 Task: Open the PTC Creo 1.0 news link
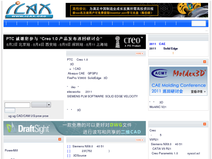(x=77, y=60)
